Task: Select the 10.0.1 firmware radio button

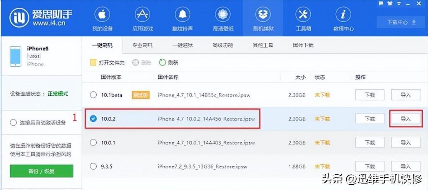Action: tap(93, 143)
